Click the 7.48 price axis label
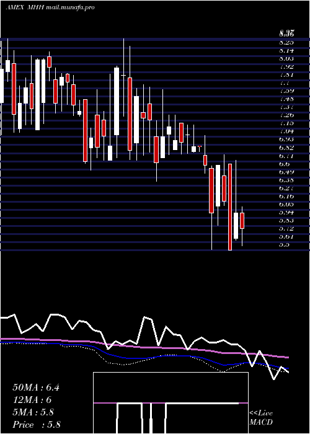Image resolution: width=310 pixels, height=434 pixels. tap(286, 99)
